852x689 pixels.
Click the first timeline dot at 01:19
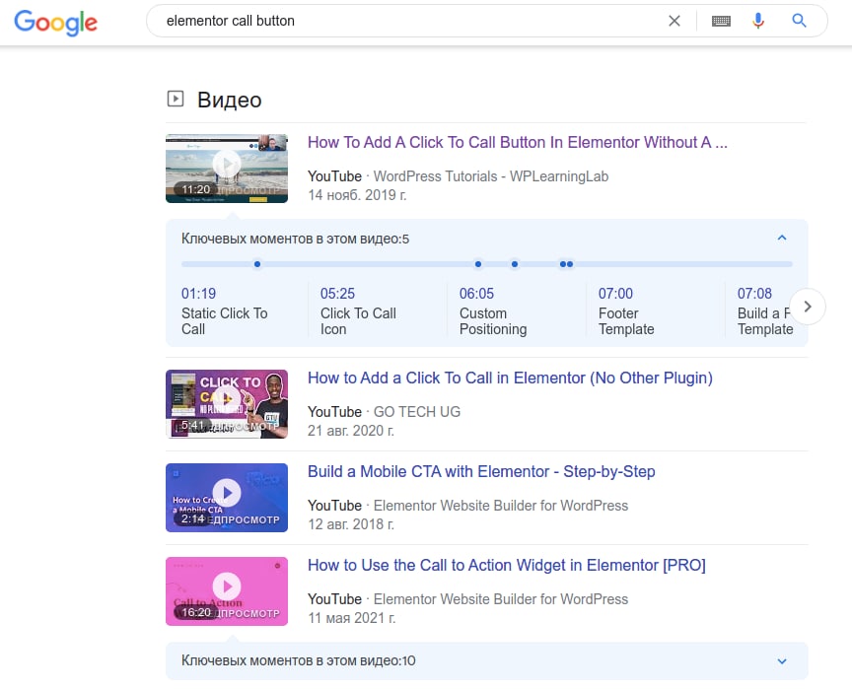coord(257,264)
